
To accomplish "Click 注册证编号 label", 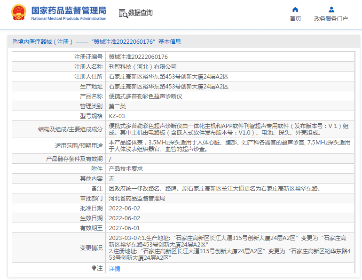I will (88, 57).
